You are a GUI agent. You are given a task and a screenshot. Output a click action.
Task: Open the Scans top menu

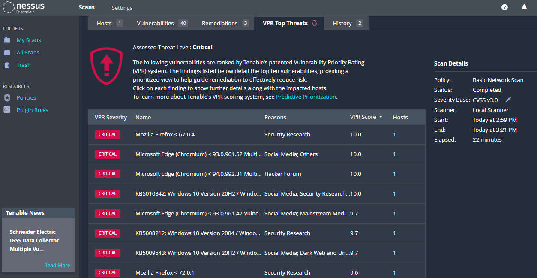coord(87,7)
